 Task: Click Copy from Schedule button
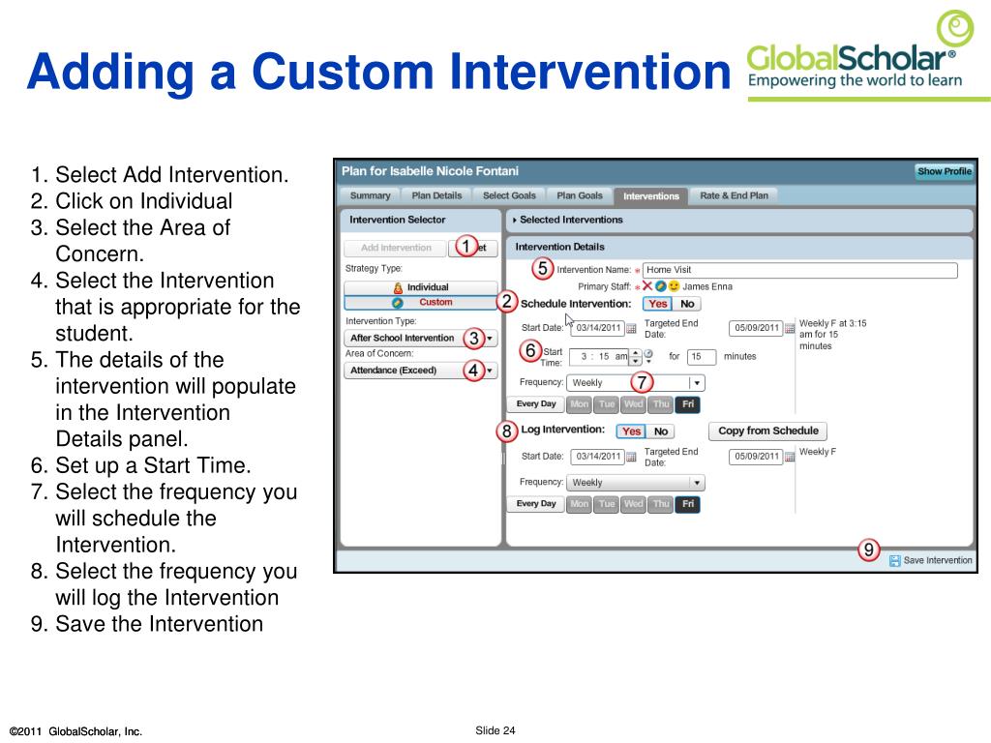[x=767, y=431]
